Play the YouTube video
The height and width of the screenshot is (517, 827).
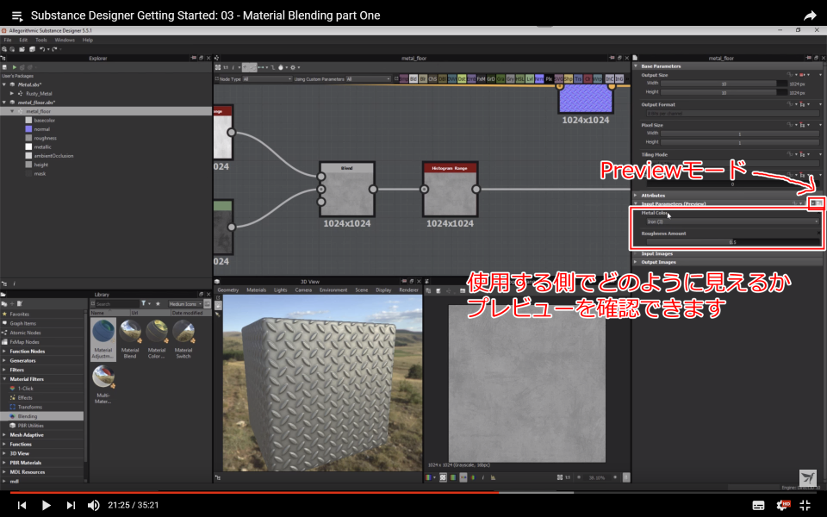46,506
